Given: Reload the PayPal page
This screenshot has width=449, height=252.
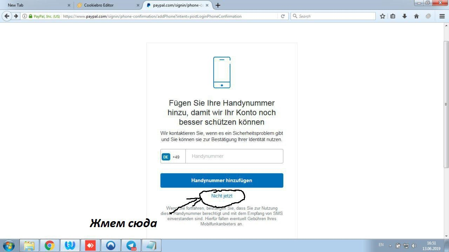Looking at the screenshot, I should [x=283, y=16].
